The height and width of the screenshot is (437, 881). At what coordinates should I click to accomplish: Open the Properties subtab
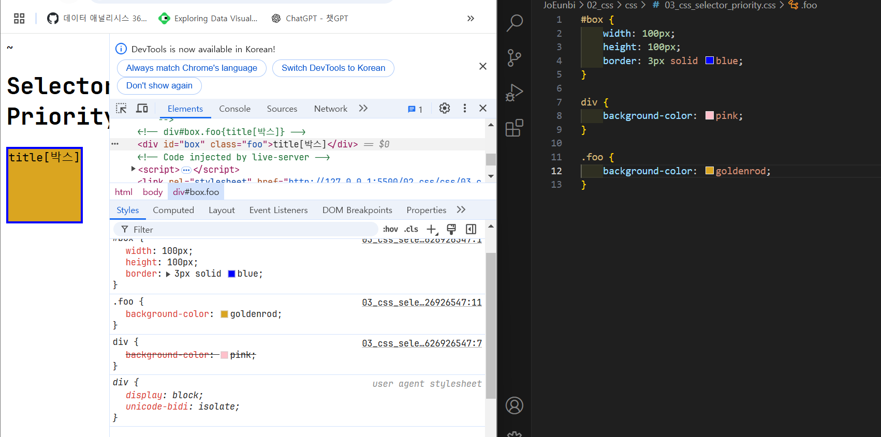(426, 210)
